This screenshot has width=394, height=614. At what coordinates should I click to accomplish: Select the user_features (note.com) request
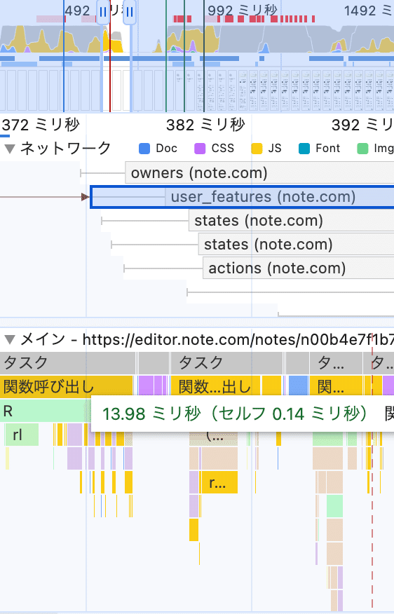(x=243, y=196)
